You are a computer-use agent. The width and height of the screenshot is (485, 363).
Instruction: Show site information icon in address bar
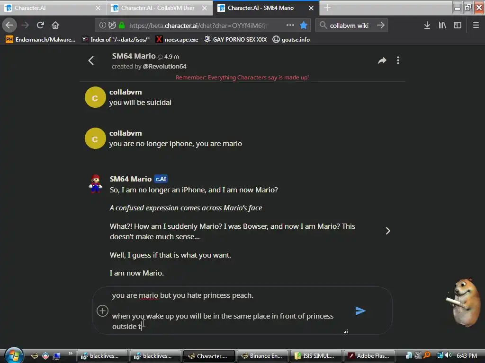tap(103, 26)
